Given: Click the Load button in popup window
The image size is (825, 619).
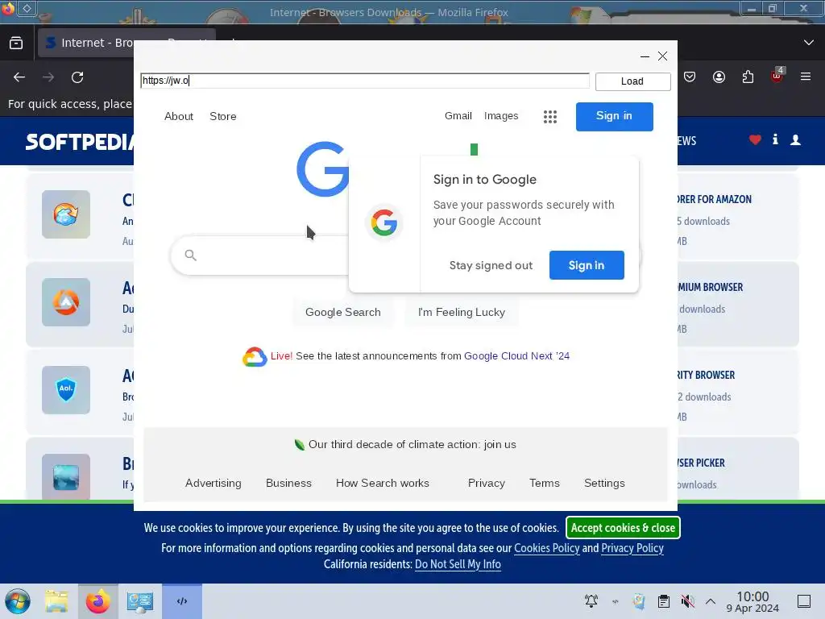Looking at the screenshot, I should pos(632,81).
